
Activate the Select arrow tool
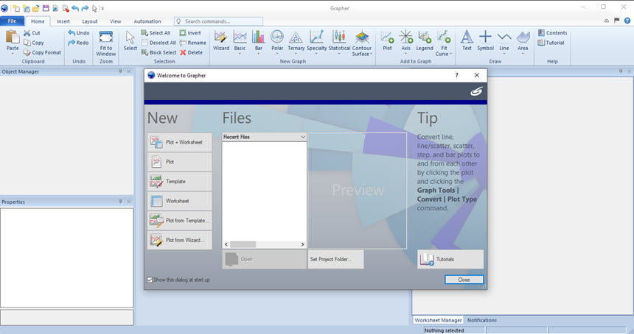(x=130, y=40)
